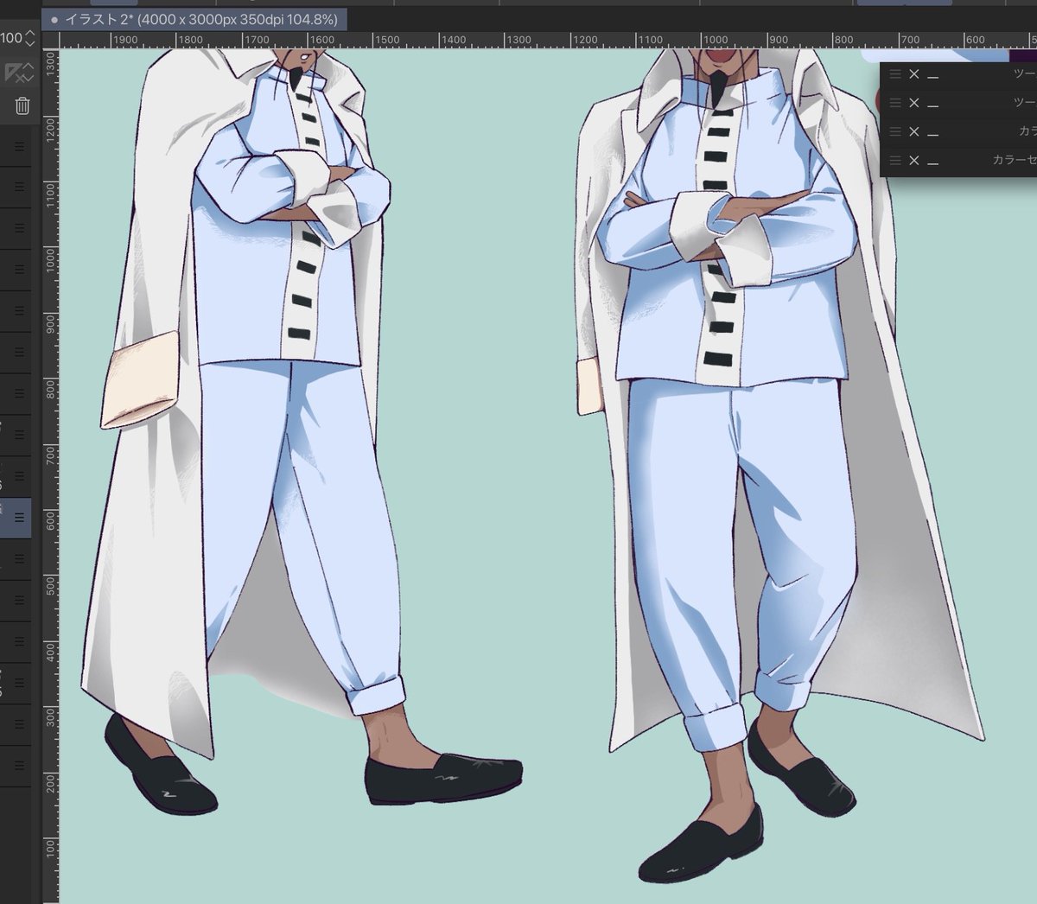Screen dimensions: 1037x904
Task: Open the menu icon of the カラ panel row
Action: [895, 131]
